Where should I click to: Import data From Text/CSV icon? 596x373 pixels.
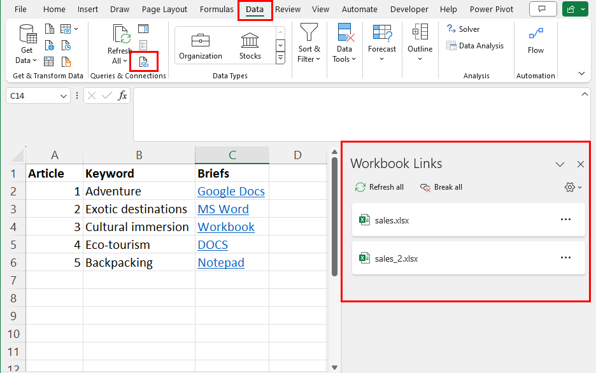coord(50,29)
